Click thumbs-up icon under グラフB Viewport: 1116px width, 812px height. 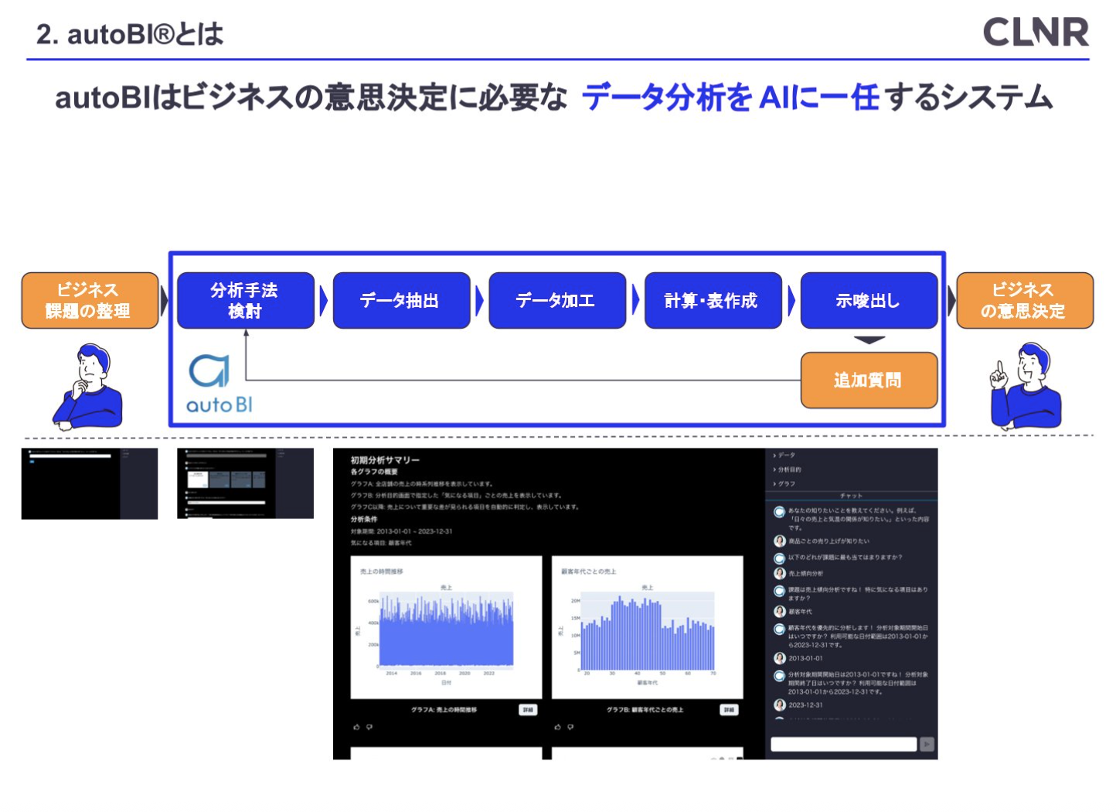(x=557, y=727)
